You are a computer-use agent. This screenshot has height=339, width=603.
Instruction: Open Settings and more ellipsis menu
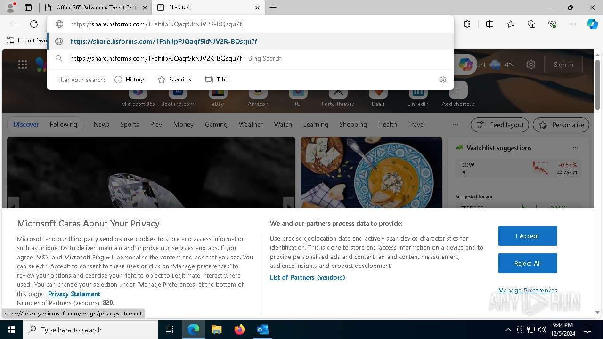tap(573, 24)
